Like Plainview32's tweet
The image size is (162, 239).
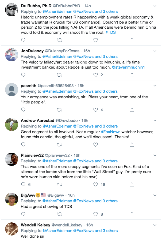pos(95,184)
